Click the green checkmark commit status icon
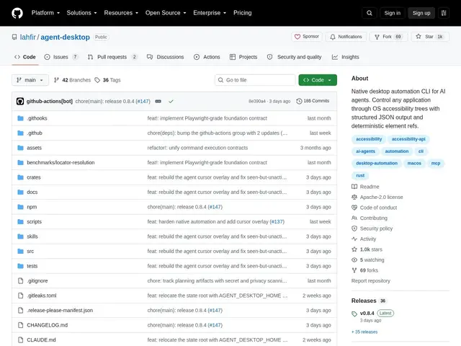Screen dimensions: 461x346 click(x=171, y=101)
